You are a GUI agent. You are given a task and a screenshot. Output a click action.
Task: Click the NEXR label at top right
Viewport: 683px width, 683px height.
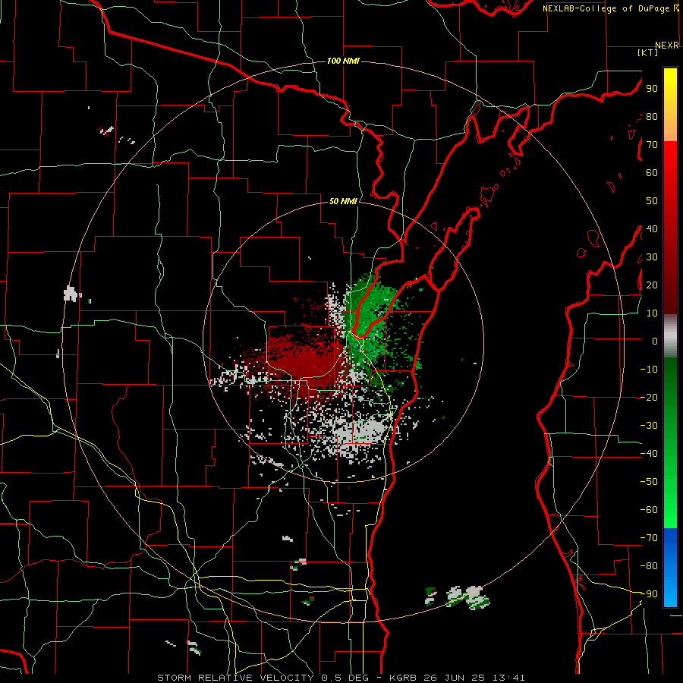[x=667, y=46]
